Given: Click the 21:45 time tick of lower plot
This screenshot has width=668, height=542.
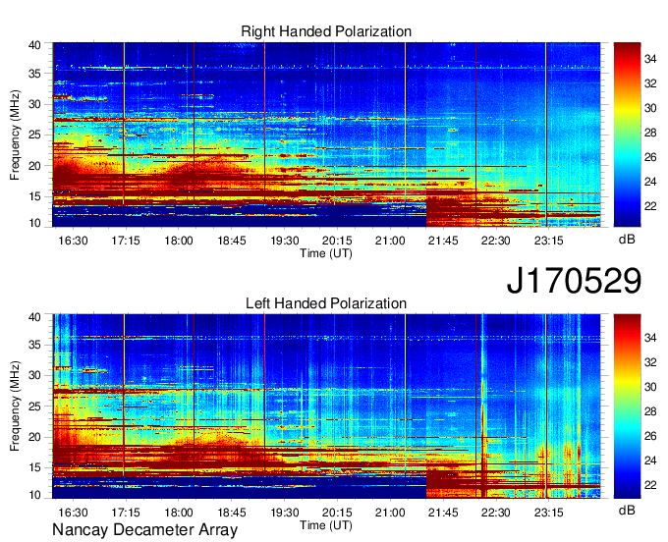Looking at the screenshot, I should click(x=443, y=513).
